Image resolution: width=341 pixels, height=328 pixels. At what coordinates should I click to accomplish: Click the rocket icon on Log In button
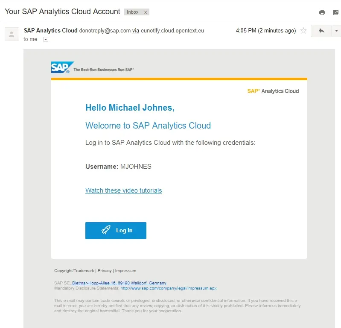coord(106,230)
